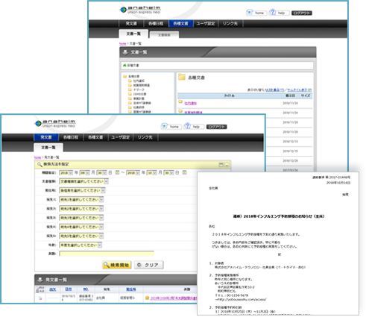Viewport: 366px width, 317px height.
Task: Click the 検索開始 search button
Action: pyautogui.click(x=116, y=265)
